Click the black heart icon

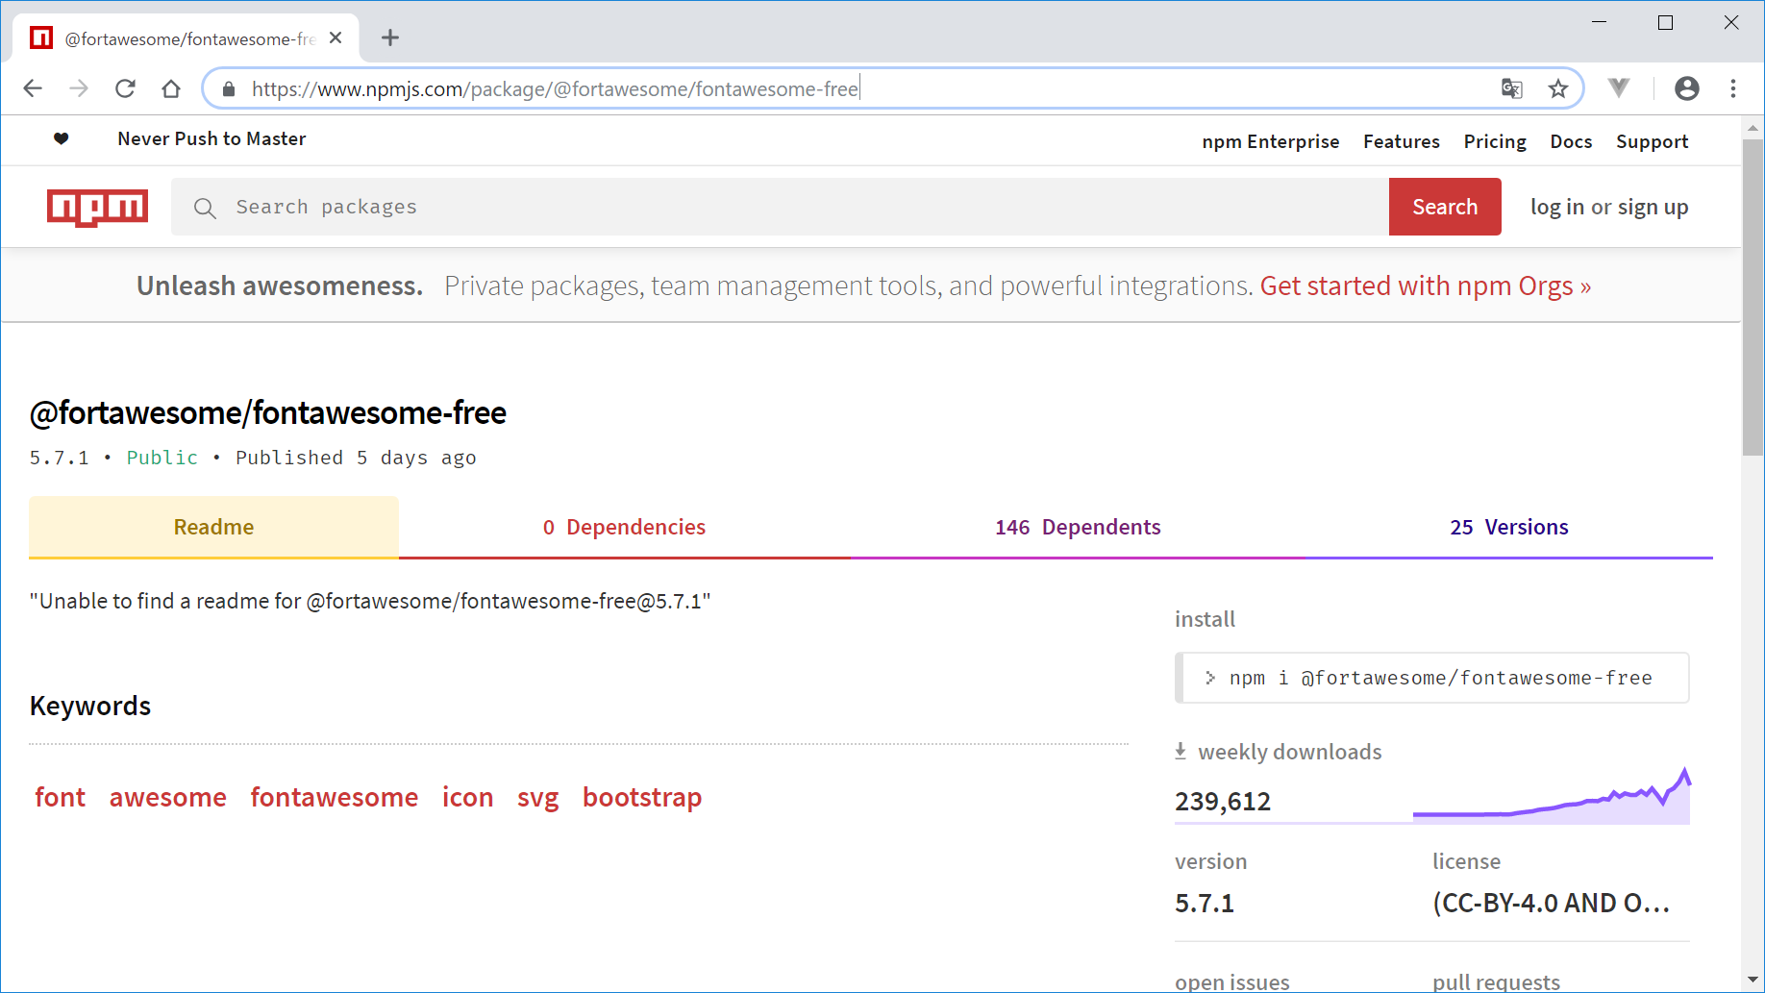(62, 139)
